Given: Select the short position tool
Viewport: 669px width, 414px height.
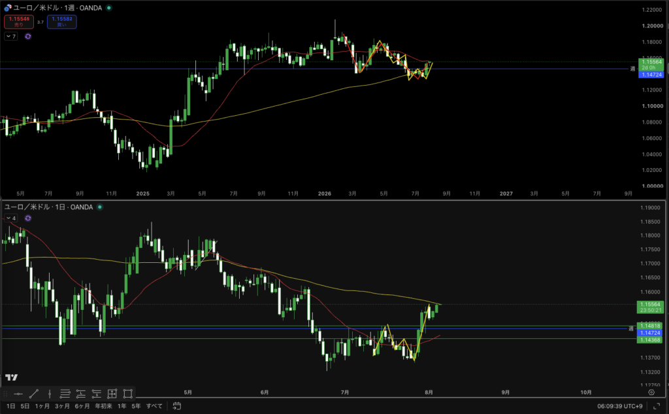Looking at the screenshot, I should click(97, 394).
